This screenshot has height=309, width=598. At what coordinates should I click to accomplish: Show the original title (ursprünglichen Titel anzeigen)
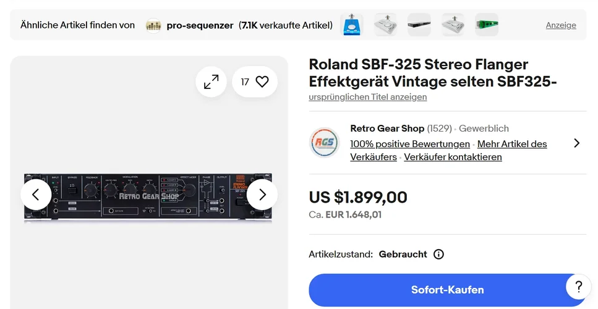coord(368,97)
